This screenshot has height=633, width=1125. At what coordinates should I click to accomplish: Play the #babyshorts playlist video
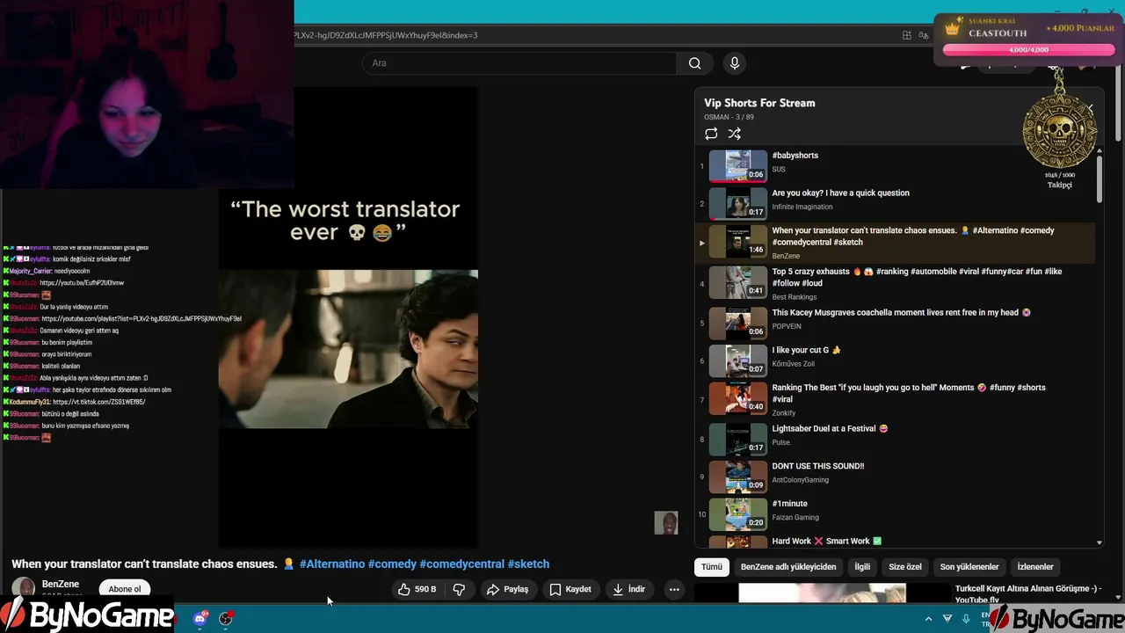click(896, 165)
